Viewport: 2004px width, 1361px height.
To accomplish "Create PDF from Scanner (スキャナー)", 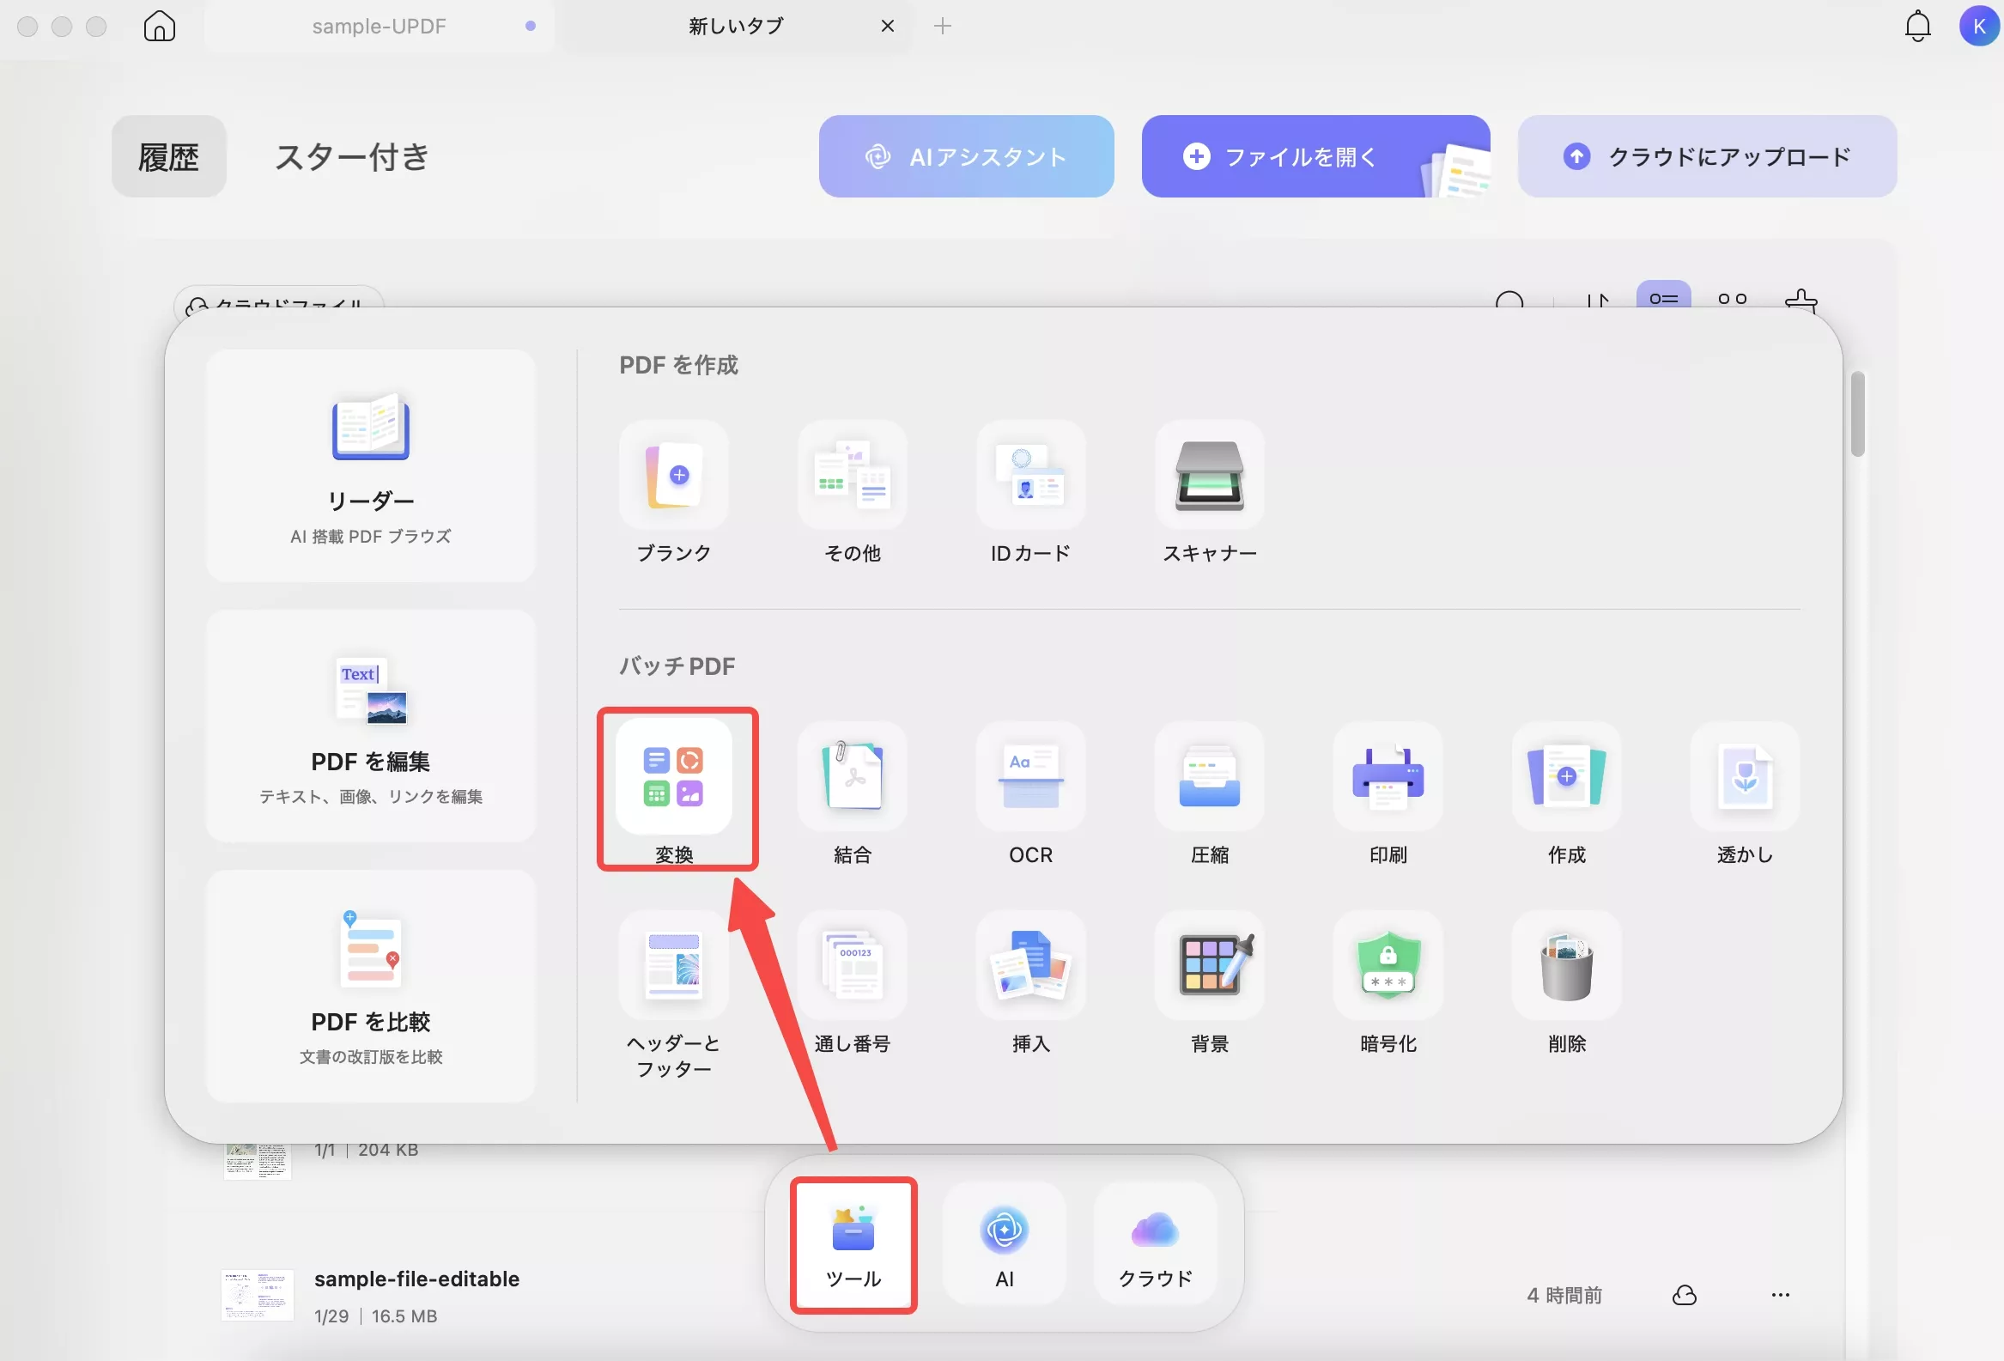I will point(1209,475).
